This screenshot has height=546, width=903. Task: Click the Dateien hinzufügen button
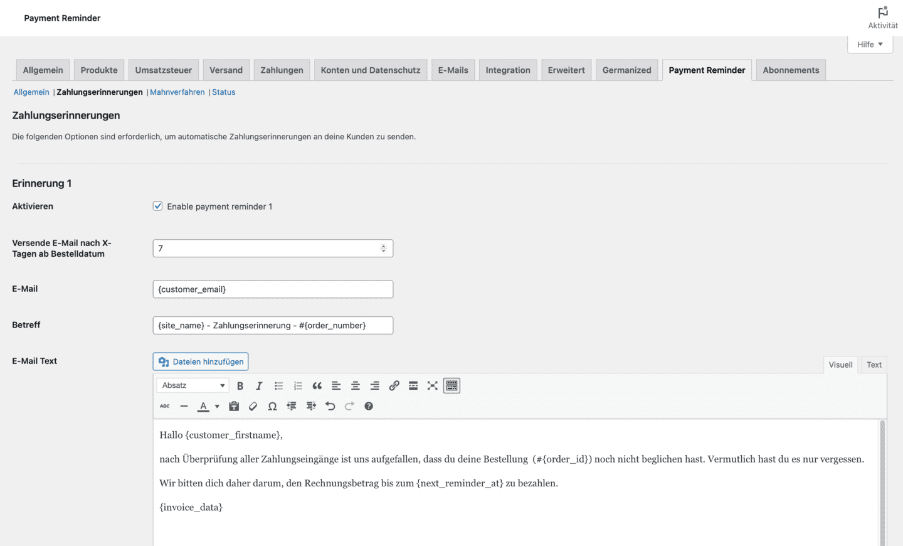click(x=201, y=361)
